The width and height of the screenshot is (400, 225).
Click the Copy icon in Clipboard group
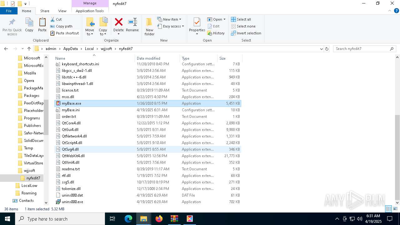click(29, 22)
